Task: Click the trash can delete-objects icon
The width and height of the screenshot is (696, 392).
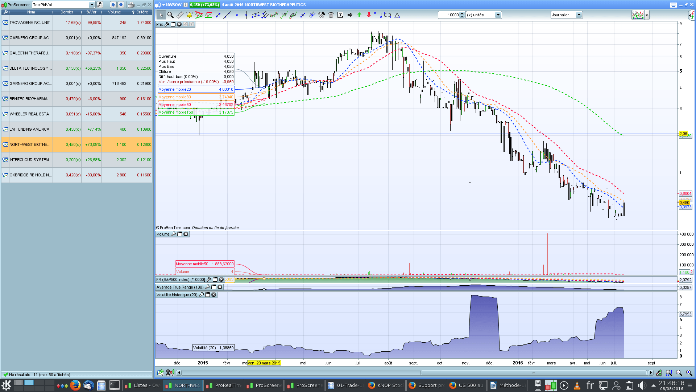Action: pyautogui.click(x=331, y=15)
